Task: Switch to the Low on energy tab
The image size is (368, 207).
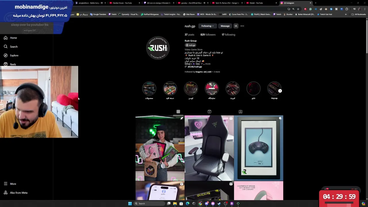Action: 159,3
